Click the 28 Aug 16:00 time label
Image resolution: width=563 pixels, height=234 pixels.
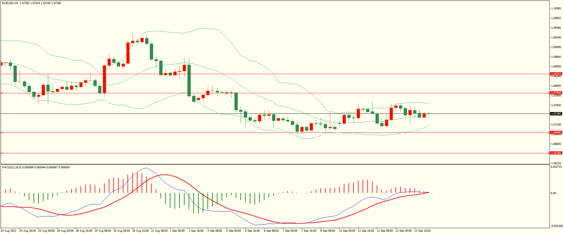84,231
